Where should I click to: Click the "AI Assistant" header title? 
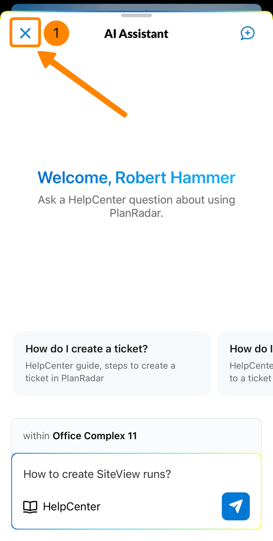point(136,34)
